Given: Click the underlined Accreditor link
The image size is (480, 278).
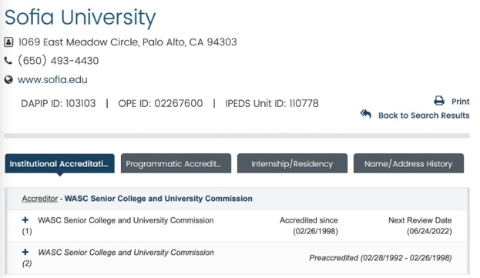Looking at the screenshot, I should click(40, 199).
